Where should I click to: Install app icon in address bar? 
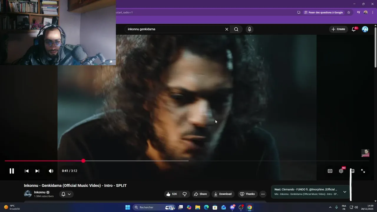pos(299,12)
